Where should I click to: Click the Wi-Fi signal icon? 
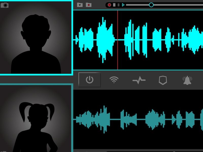tap(114, 80)
